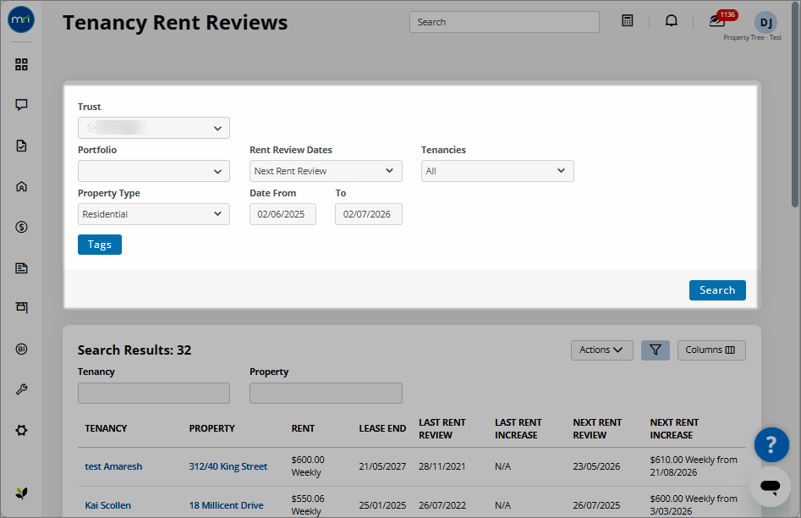The height and width of the screenshot is (518, 801).
Task: Click the page vertical scrollbar
Action: click(x=795, y=105)
